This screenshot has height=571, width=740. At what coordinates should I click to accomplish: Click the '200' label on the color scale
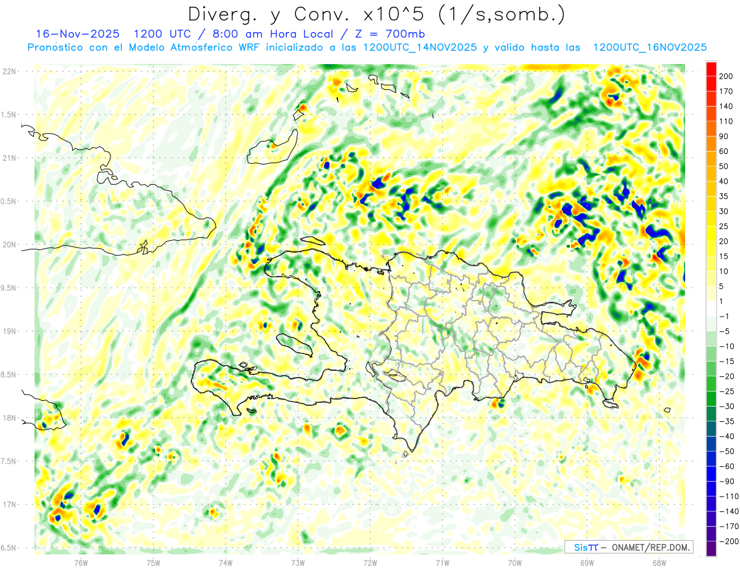click(726, 76)
